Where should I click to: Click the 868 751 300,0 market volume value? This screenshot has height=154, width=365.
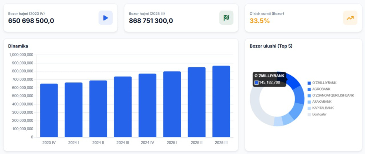click(151, 21)
